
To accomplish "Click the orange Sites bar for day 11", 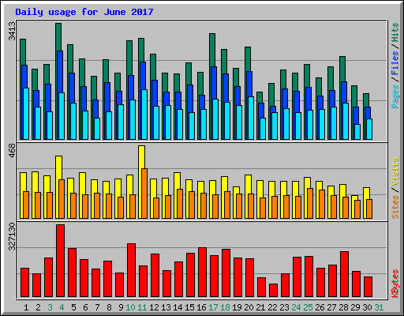I will (x=144, y=194).
